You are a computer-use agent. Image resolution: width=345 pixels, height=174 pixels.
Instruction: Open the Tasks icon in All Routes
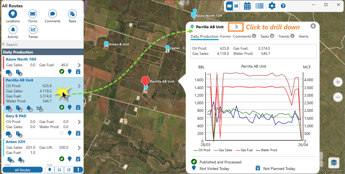coord(72,14)
